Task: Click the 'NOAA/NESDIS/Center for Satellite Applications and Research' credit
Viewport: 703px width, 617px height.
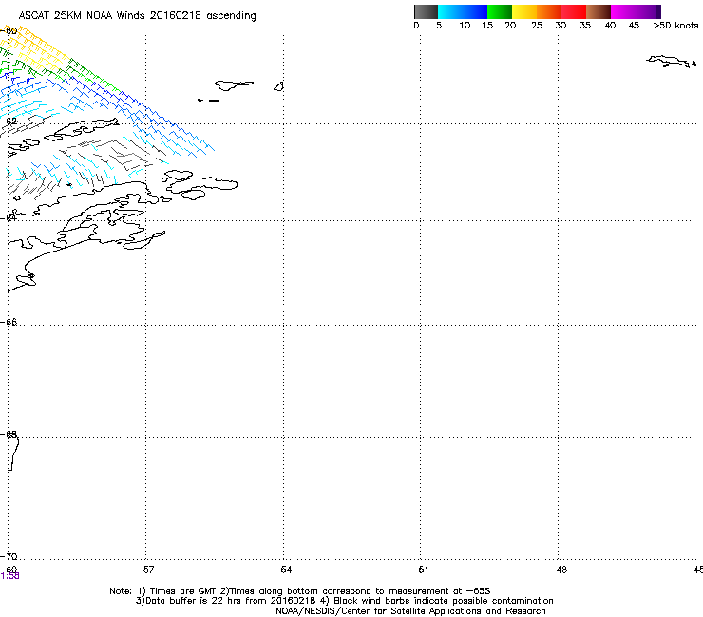Action: coord(410,611)
